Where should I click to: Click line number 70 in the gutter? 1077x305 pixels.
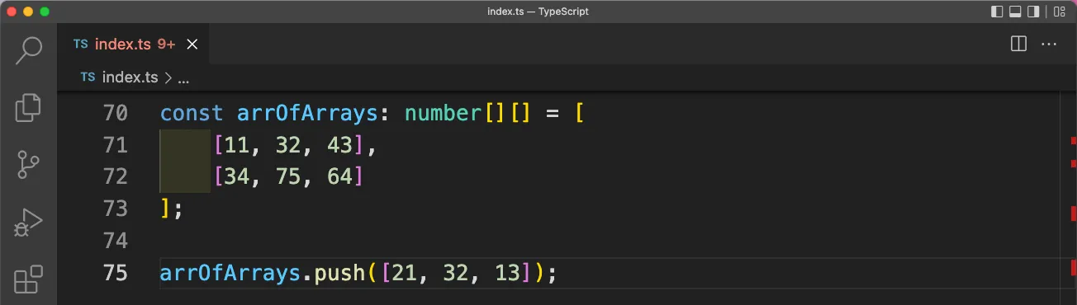click(116, 113)
